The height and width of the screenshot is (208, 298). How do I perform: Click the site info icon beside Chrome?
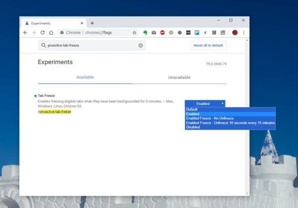tap(62, 33)
